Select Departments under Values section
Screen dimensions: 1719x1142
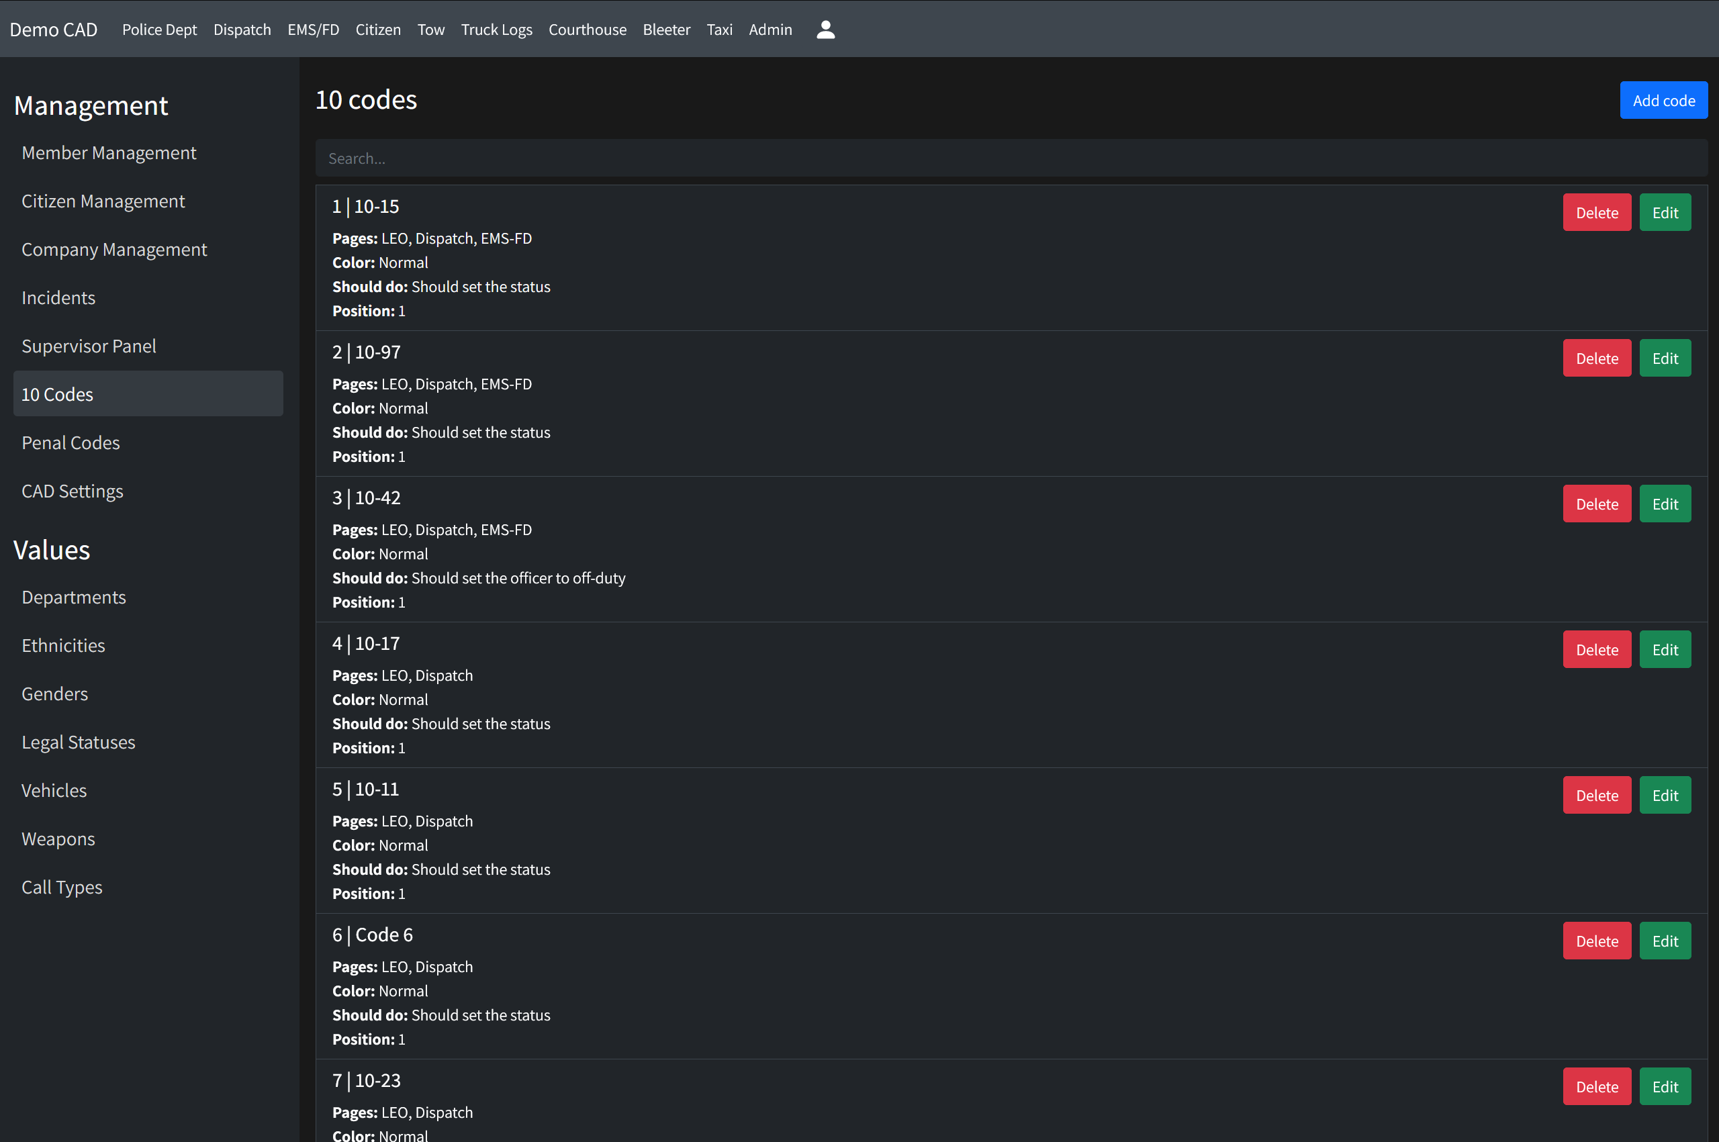tap(74, 596)
